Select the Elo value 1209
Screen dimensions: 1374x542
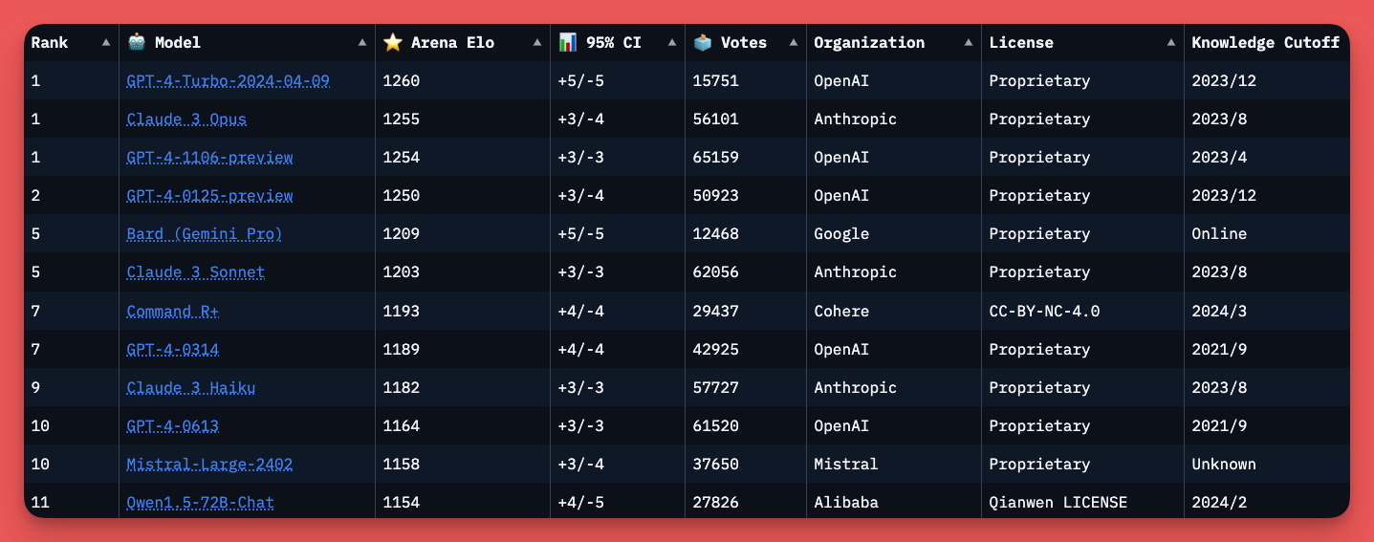tap(401, 234)
